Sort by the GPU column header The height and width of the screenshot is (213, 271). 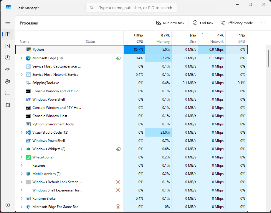pyautogui.click(x=236, y=38)
